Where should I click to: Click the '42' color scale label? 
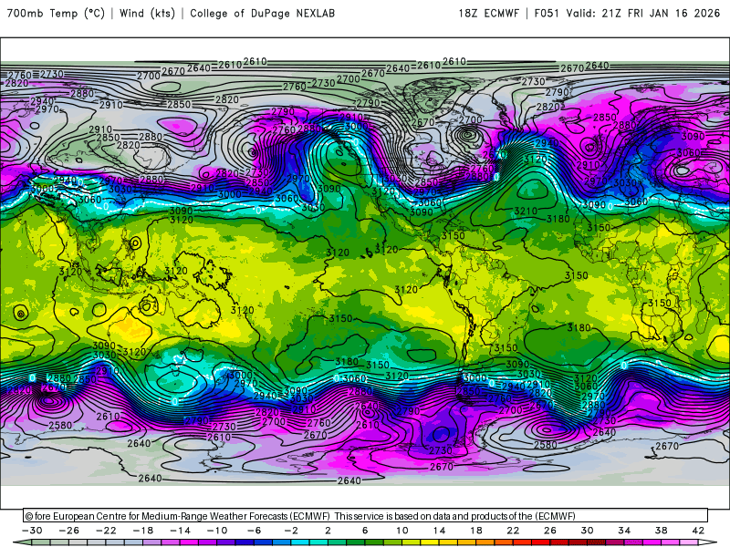click(698, 531)
